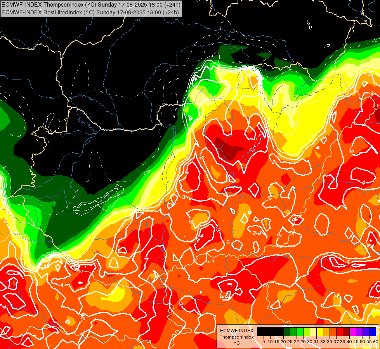Click the dark green 20–25 legend swatch
380x349 pixels.
[x=287, y=332]
